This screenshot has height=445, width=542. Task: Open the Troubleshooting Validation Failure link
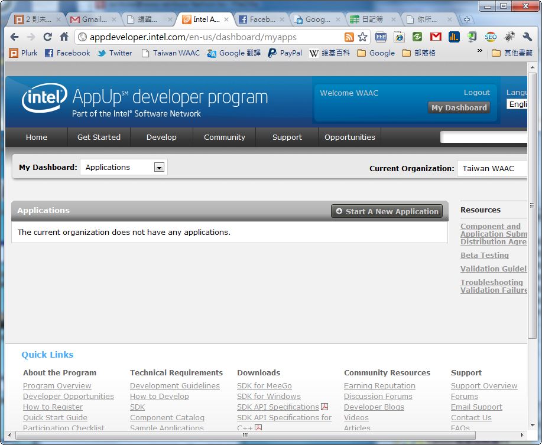click(x=494, y=286)
